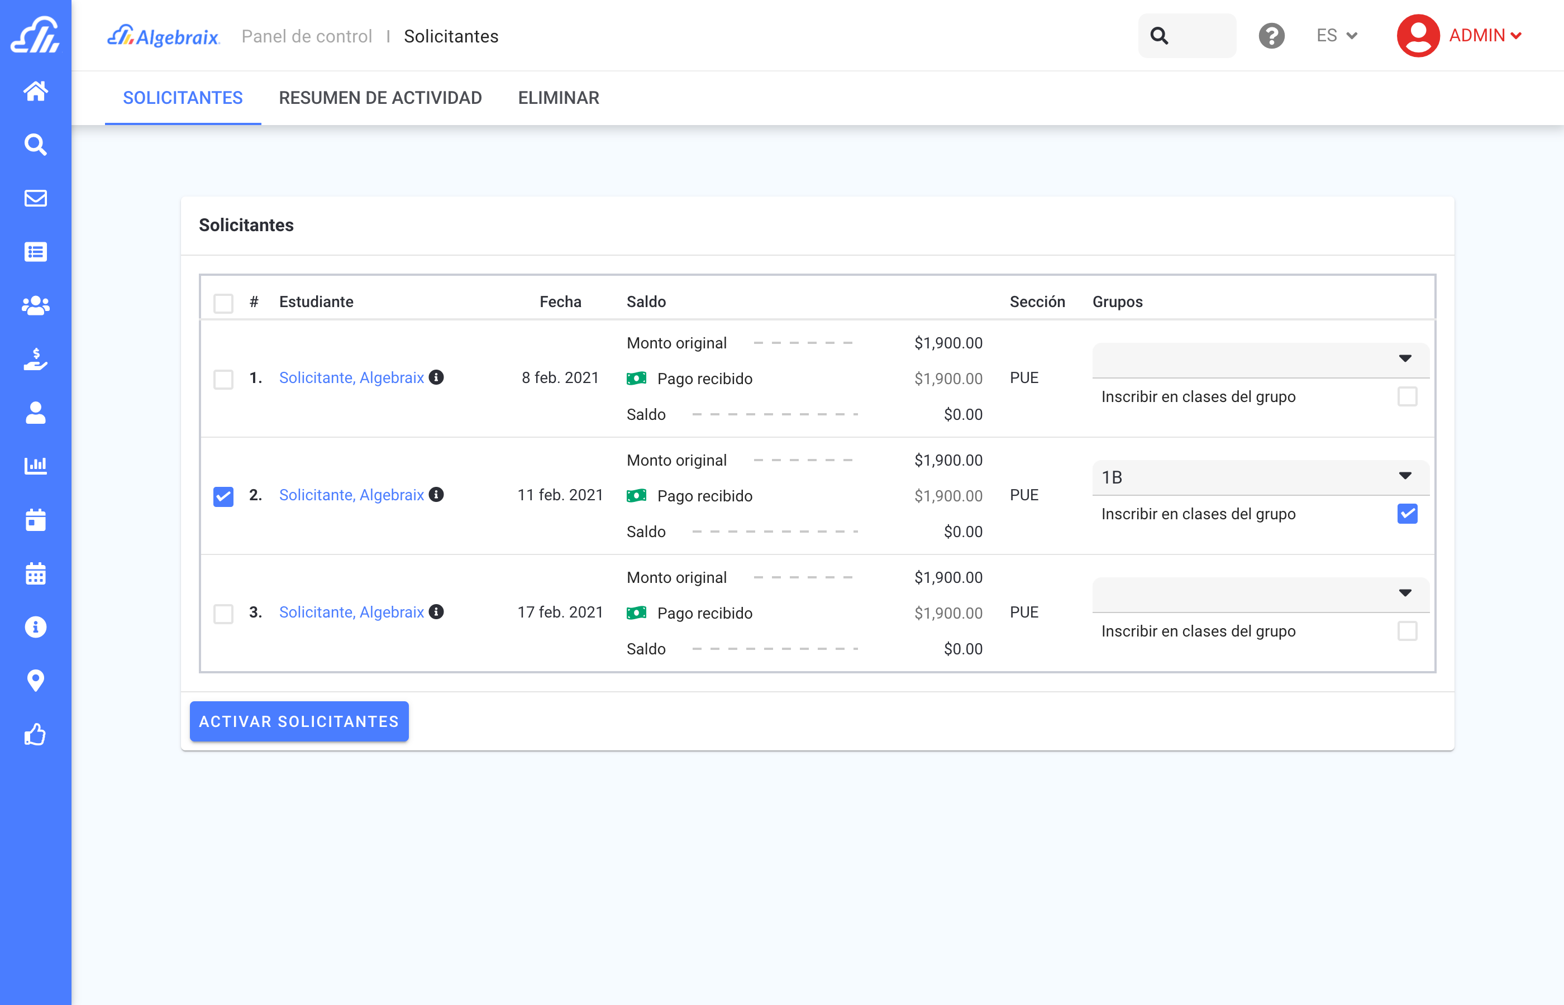1564x1005 pixels.
Task: Click the map location pin icon
Action: coord(35,681)
